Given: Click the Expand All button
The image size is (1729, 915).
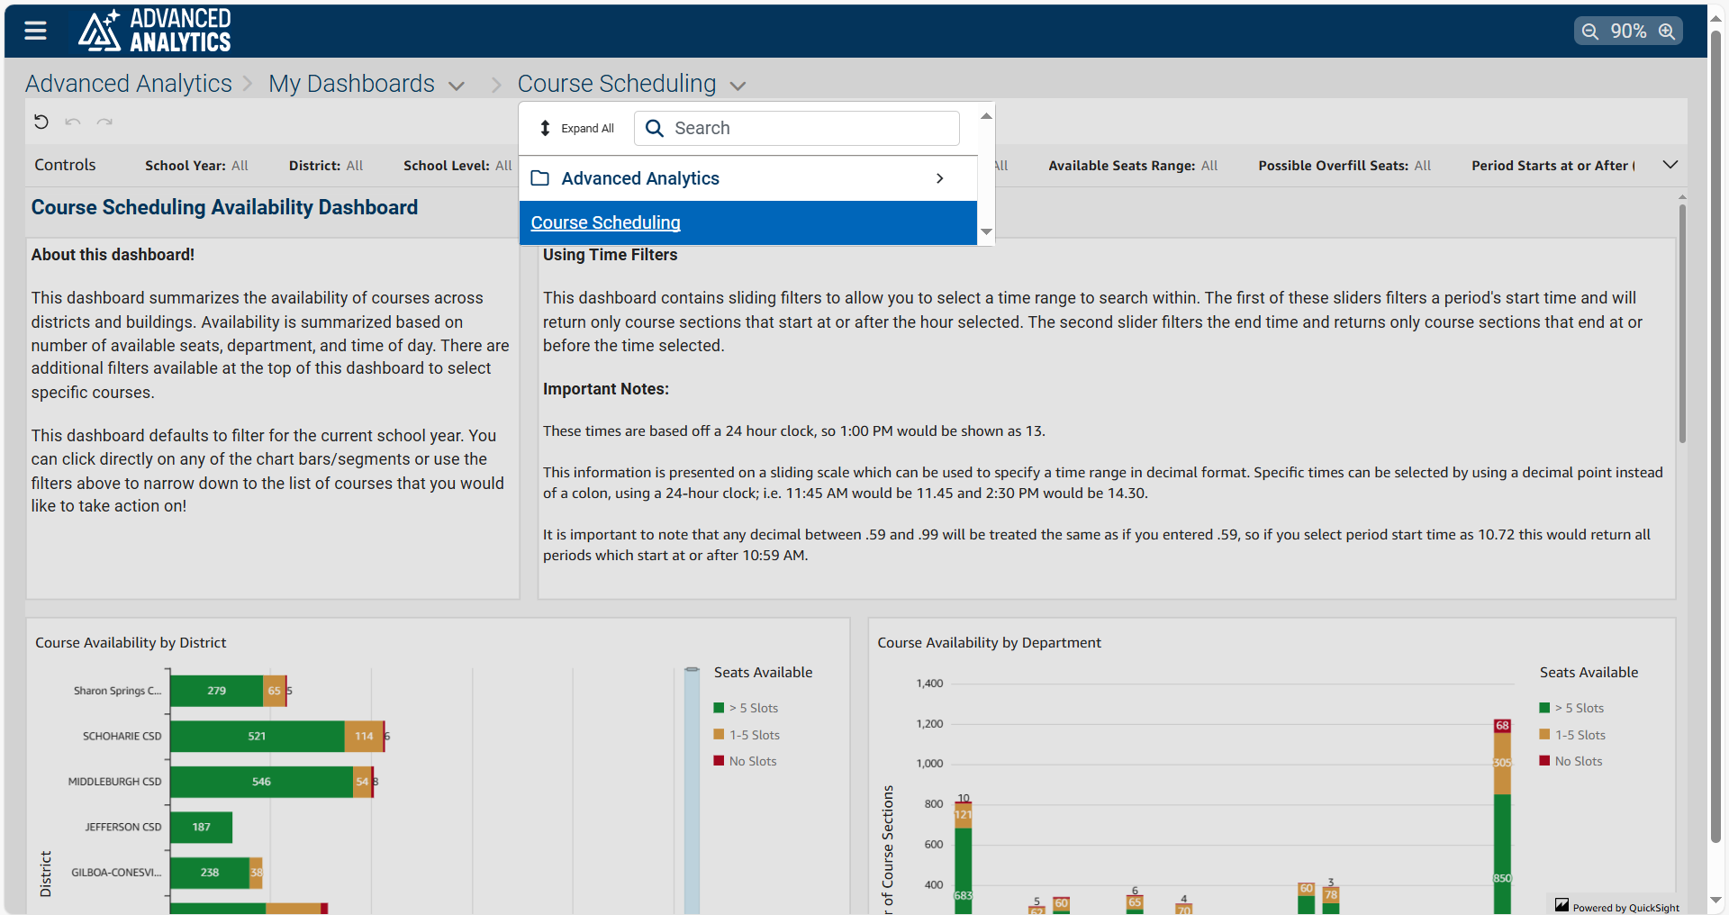Looking at the screenshot, I should click(577, 129).
